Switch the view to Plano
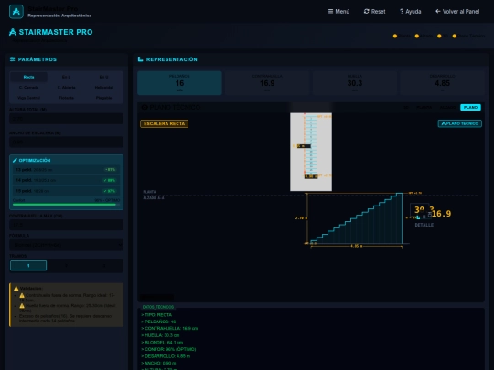Image resolution: width=494 pixels, height=370 pixels. [x=471, y=107]
